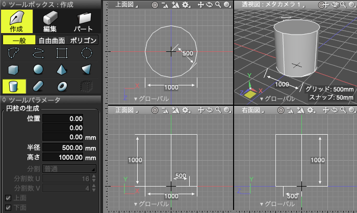Open the パート (Part) toolbox section
The width and height of the screenshot is (357, 213).
coord(83,21)
